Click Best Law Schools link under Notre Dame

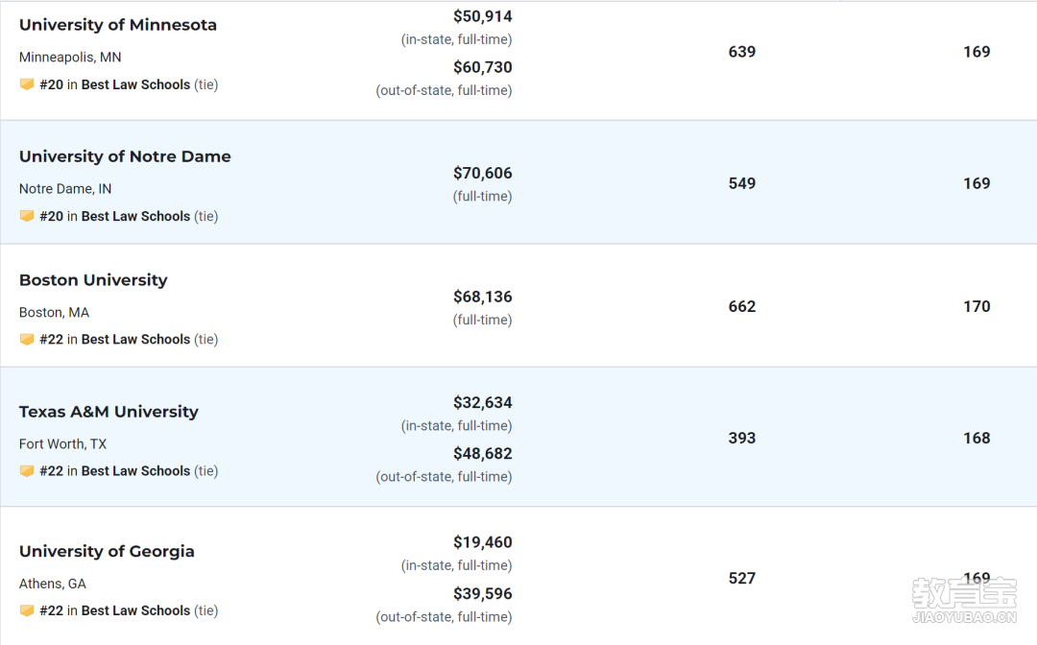click(x=135, y=216)
